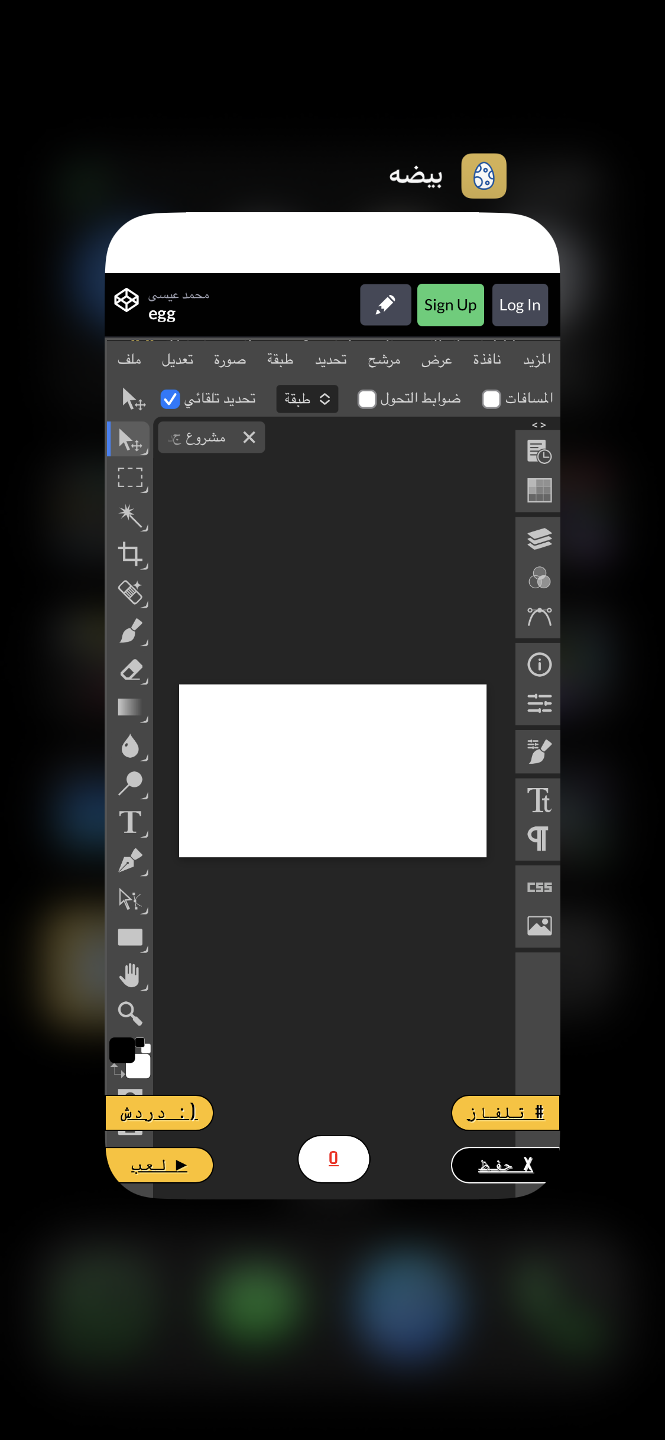The width and height of the screenshot is (665, 1440).
Task: Pick the Type text tool
Action: coord(130,822)
